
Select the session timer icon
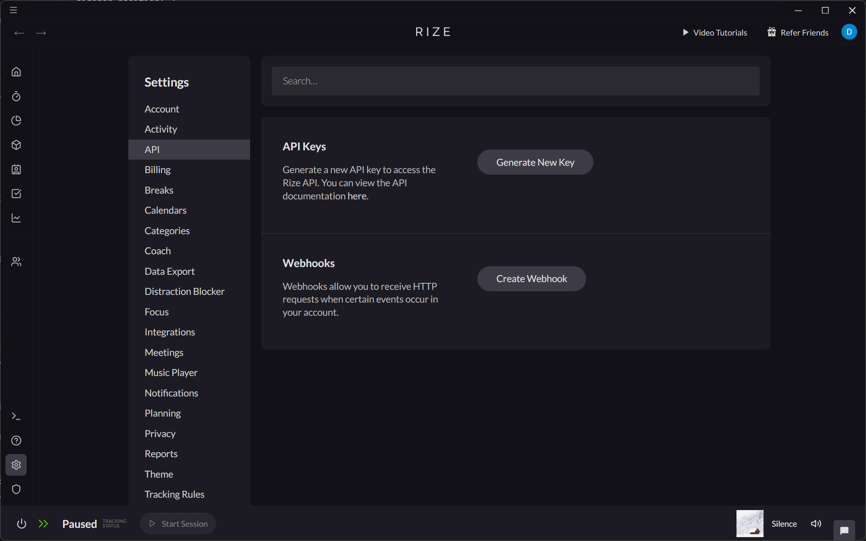[x=16, y=96]
